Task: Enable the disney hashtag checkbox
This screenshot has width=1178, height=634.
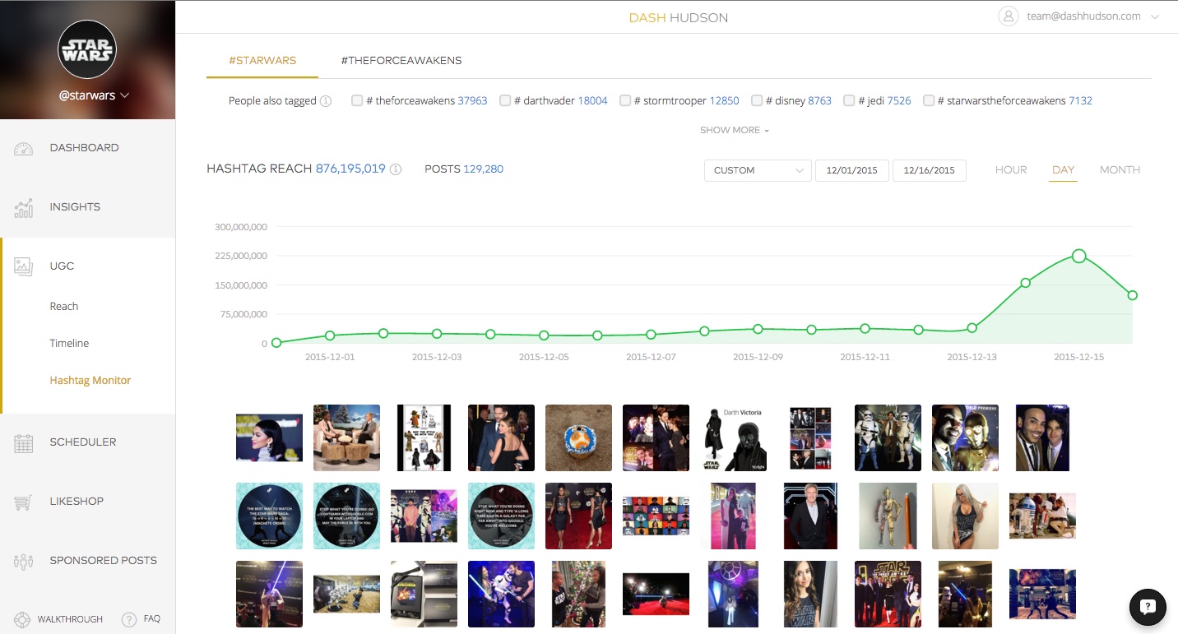Action: [x=757, y=100]
